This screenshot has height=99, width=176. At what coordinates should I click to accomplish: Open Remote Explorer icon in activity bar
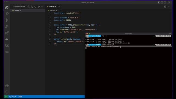pyautogui.click(x=7, y=46)
